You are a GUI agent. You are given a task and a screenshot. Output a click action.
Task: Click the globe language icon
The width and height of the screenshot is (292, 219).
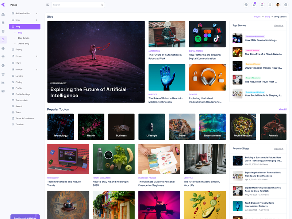pos(246,5)
